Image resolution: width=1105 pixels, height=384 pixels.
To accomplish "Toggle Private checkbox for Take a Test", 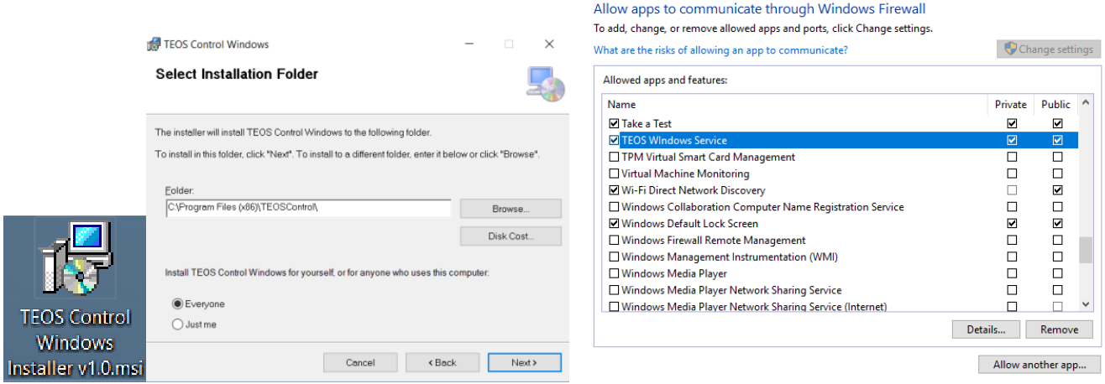I will [1012, 123].
